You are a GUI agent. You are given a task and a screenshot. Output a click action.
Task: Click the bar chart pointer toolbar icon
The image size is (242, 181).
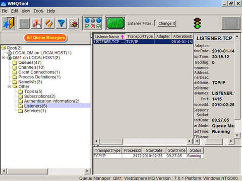click(37, 23)
